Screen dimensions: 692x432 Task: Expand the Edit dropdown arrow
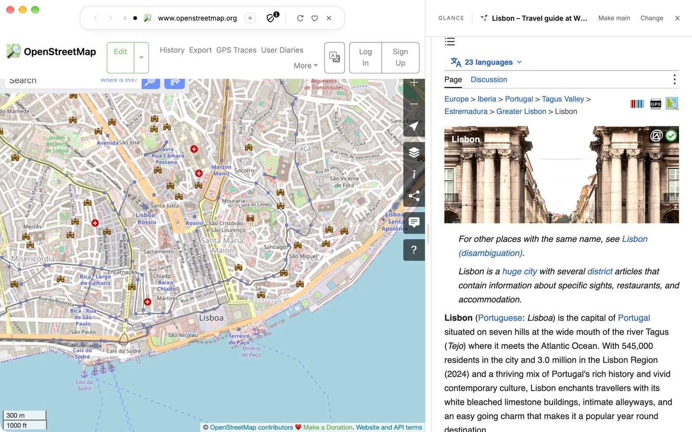(x=141, y=58)
